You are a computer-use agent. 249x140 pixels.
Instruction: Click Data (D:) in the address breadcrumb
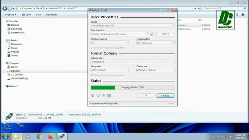pos(40,9)
